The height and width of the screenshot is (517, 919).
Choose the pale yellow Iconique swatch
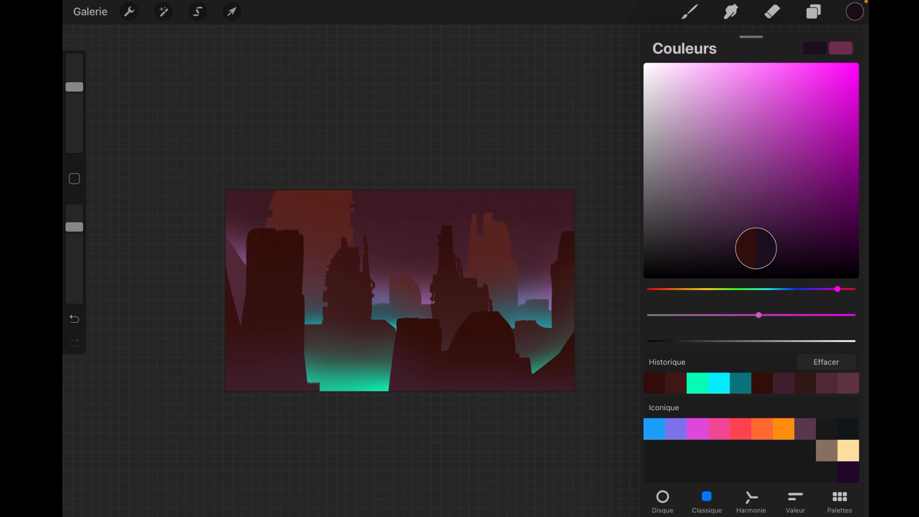(x=848, y=451)
